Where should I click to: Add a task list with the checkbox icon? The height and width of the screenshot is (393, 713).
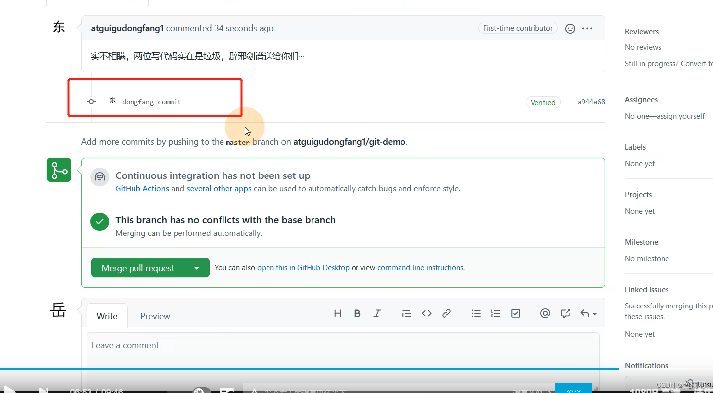pos(516,313)
